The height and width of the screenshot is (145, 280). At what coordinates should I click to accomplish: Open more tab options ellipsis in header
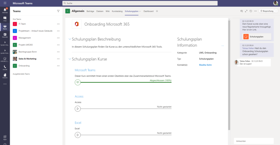tap(255, 11)
